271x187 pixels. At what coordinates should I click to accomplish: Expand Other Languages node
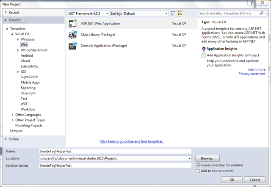(x=13, y=115)
